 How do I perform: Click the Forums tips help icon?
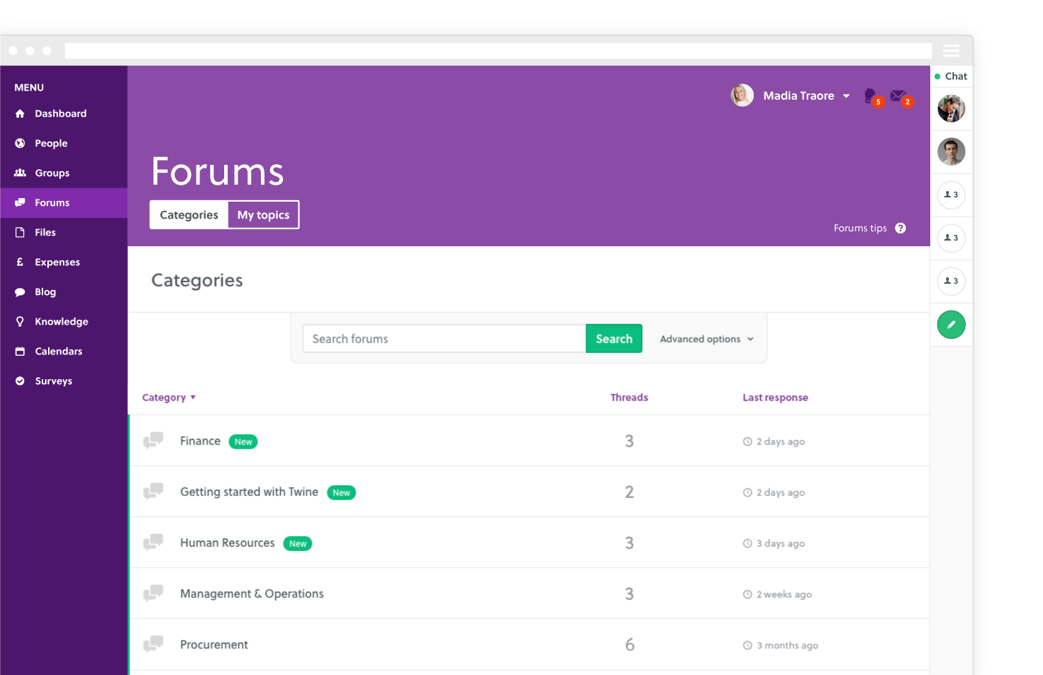click(x=900, y=229)
